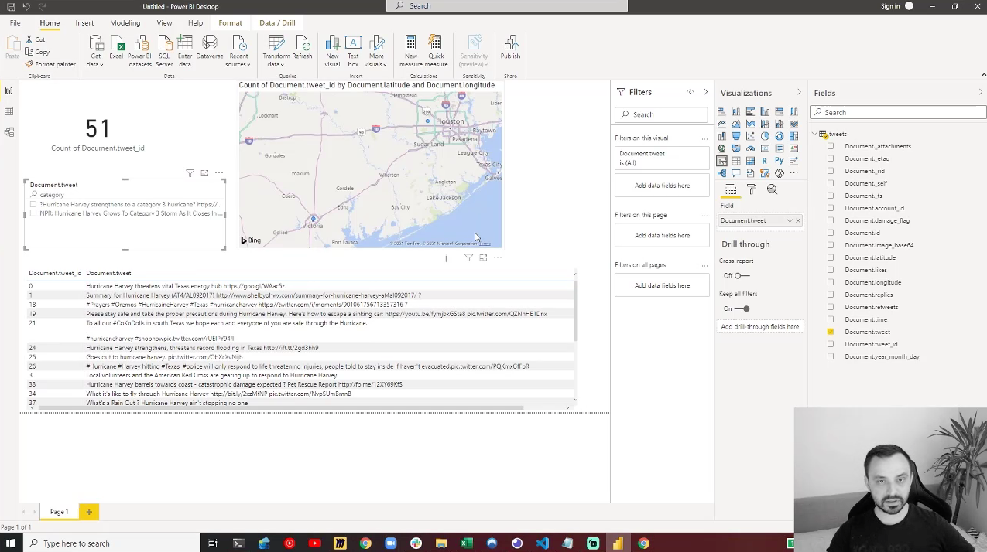Collapse the Fields pane

pyautogui.click(x=981, y=93)
